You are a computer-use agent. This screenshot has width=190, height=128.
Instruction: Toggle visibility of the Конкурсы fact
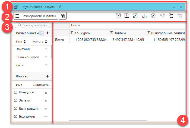[46, 93]
